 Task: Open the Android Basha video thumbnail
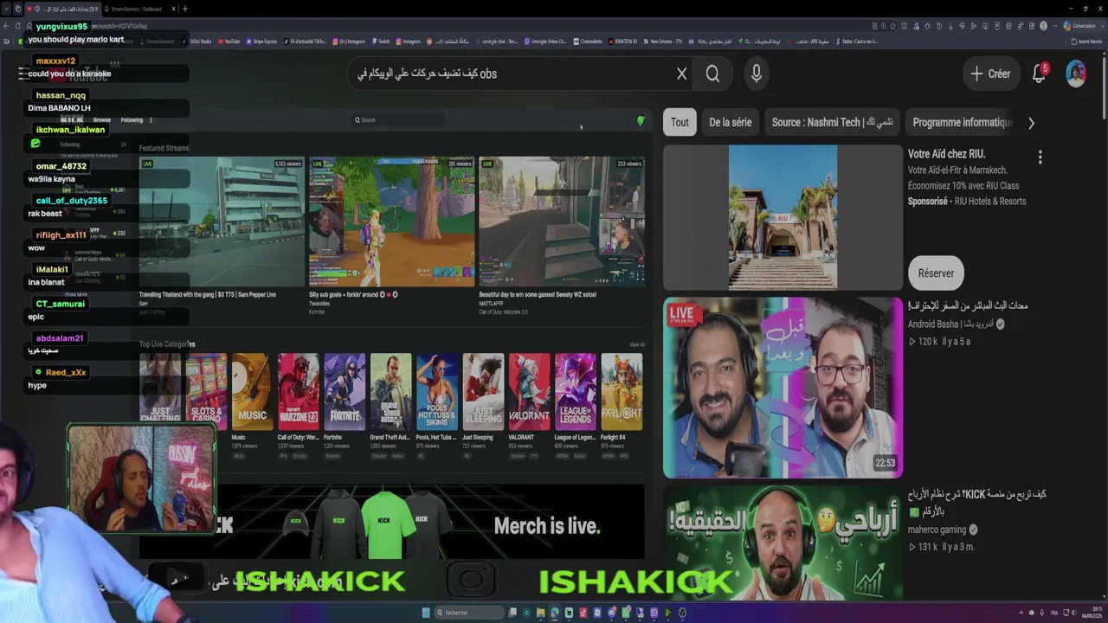click(x=783, y=388)
